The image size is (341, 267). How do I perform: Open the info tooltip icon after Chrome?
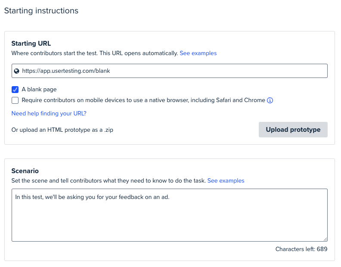270,100
